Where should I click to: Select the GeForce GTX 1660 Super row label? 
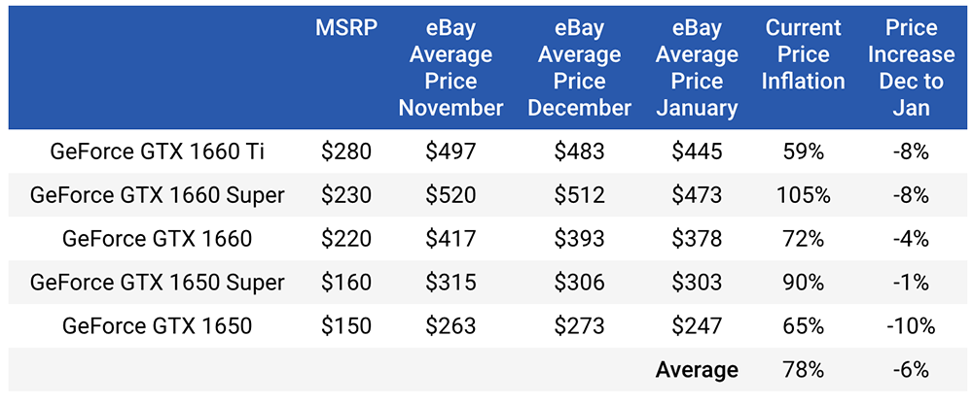click(157, 195)
